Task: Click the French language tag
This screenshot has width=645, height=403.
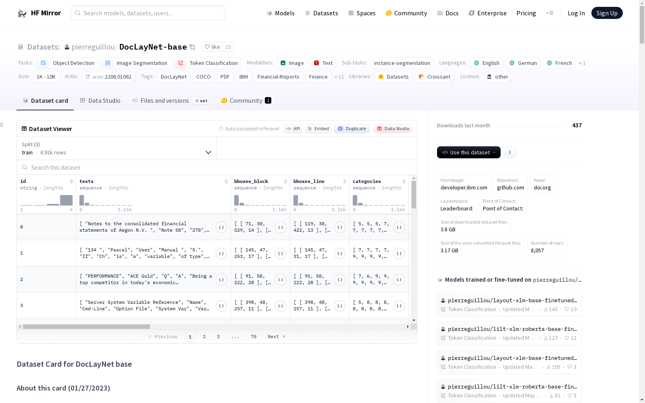Action: 559,63
